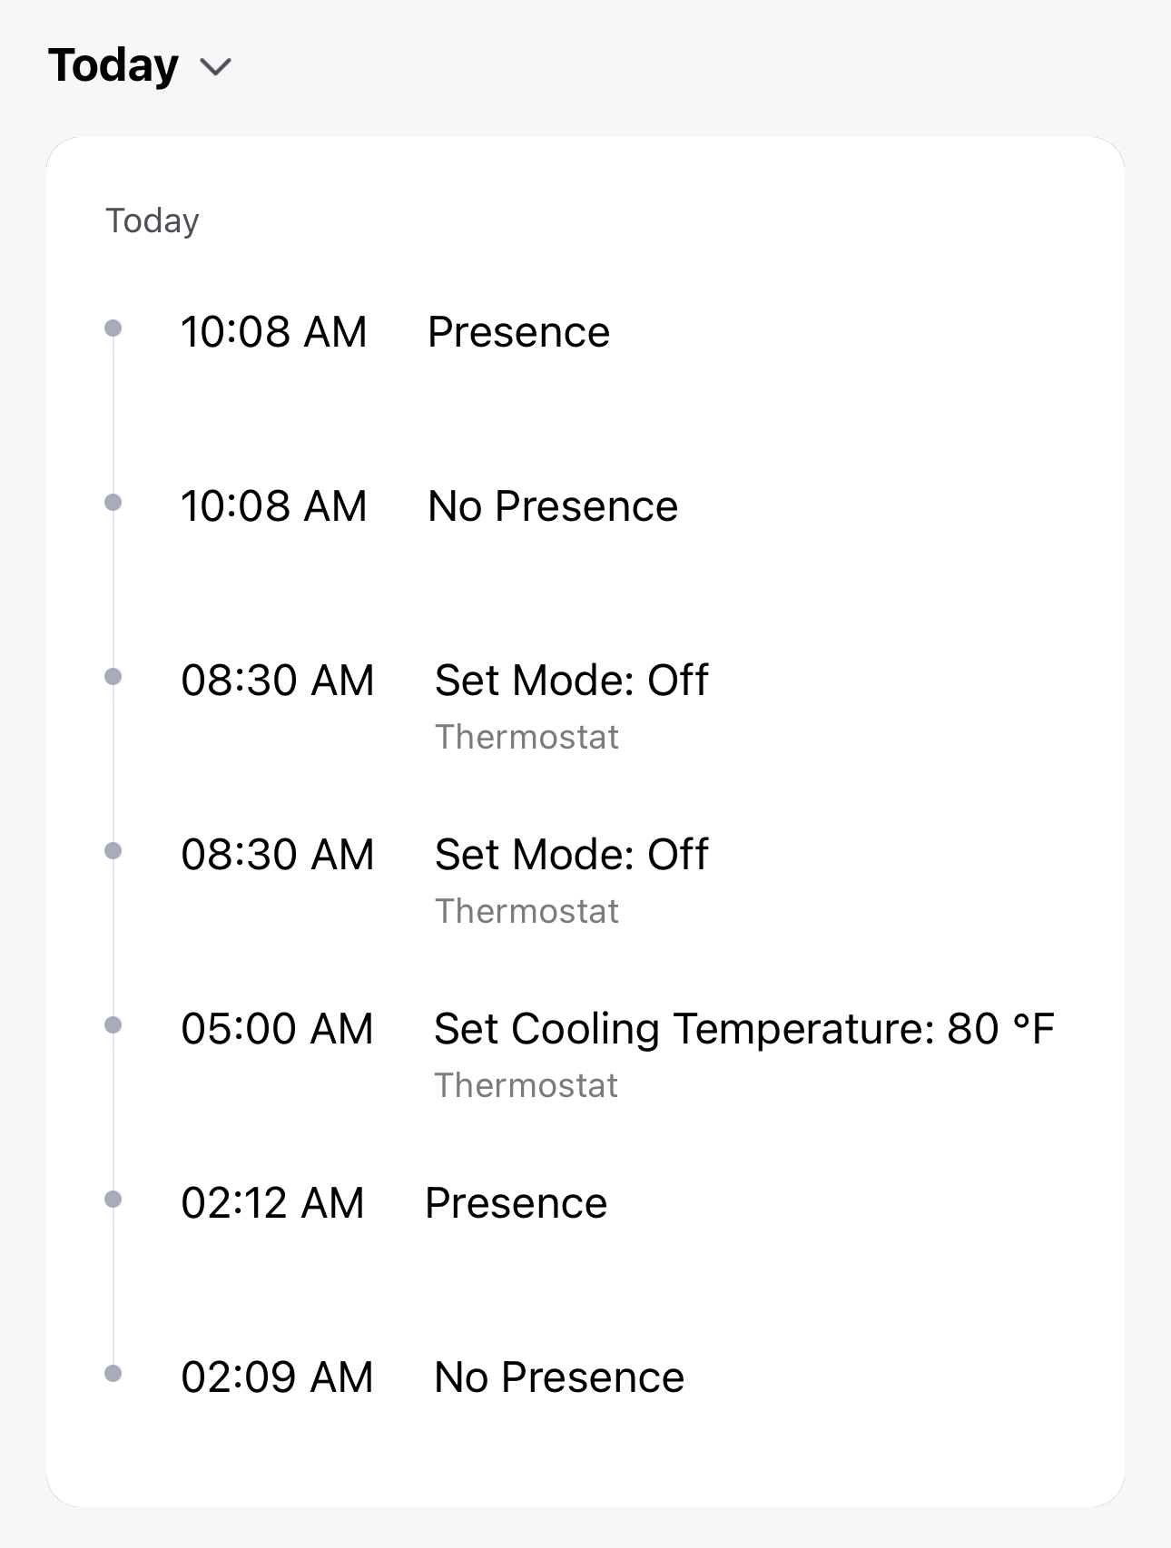Select the timeline dot for 10:08 AM No Presence
This screenshot has width=1171, height=1548.
pos(113,502)
